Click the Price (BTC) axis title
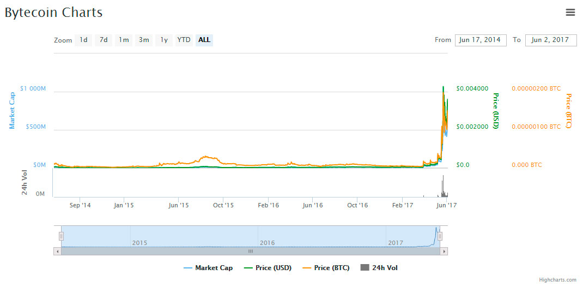 coord(568,111)
